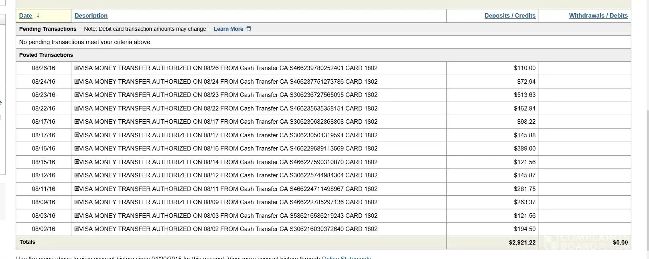Select the 08/09/16 date cell
Viewport: 649px width, 259px height.
pyautogui.click(x=44, y=202)
